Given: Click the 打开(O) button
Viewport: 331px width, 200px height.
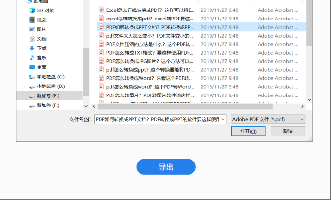Looking at the screenshot, I should point(248,132).
